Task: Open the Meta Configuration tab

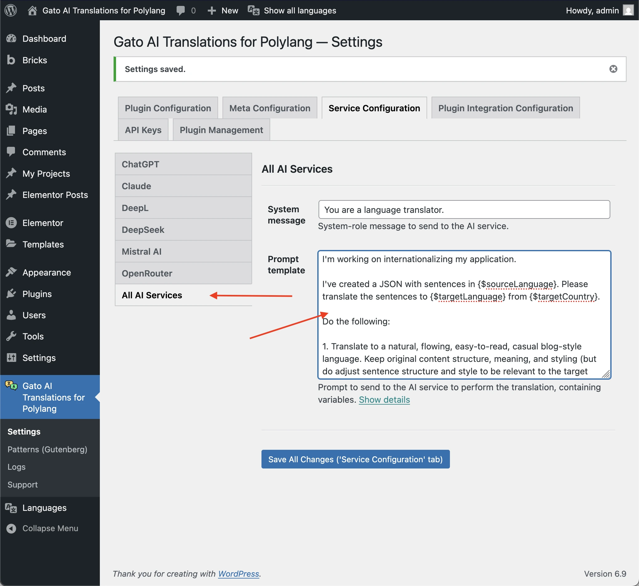Action: tap(270, 108)
